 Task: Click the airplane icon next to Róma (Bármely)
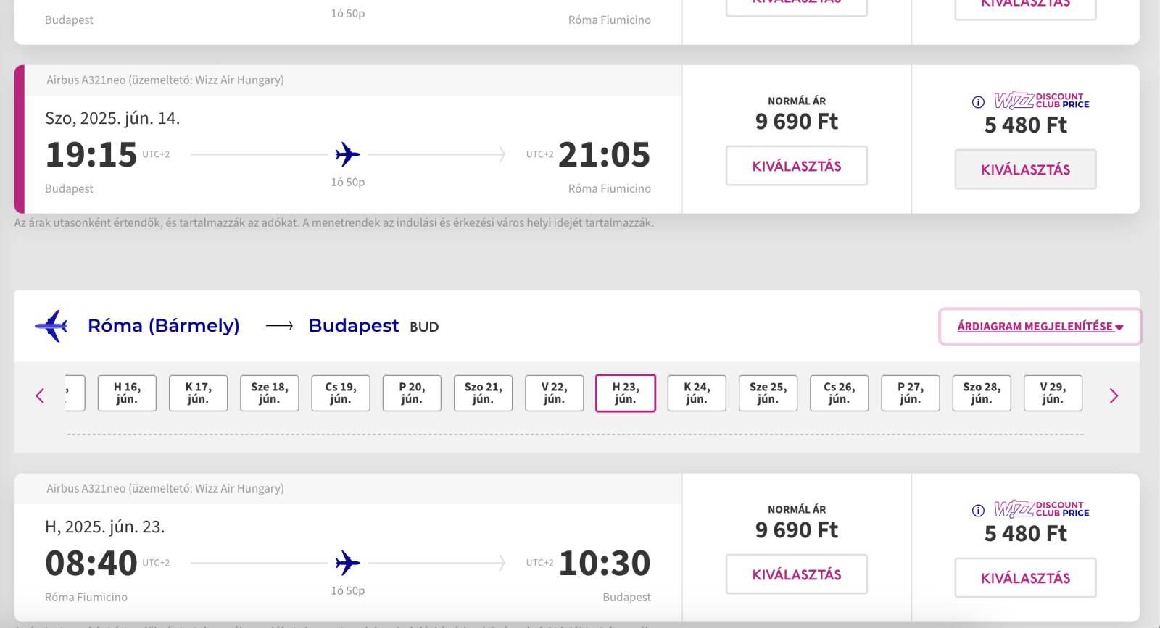[x=51, y=326]
